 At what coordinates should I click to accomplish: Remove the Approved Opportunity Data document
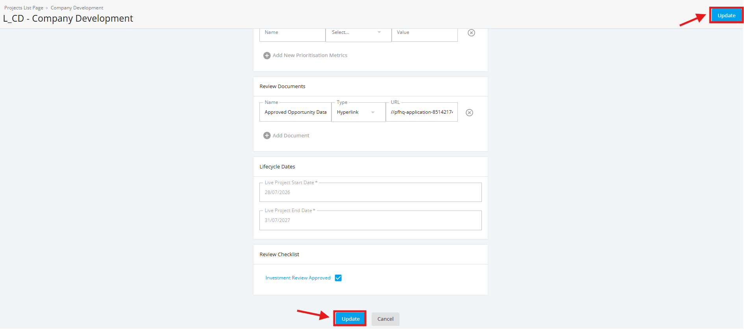pos(469,113)
